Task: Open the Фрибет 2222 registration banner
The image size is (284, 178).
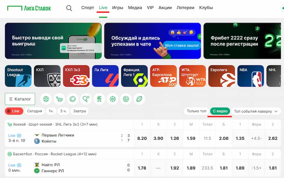Action: coord(242,41)
